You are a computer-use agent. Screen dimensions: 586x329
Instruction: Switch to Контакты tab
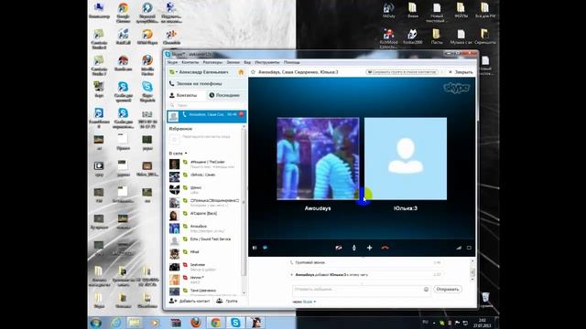tap(186, 95)
